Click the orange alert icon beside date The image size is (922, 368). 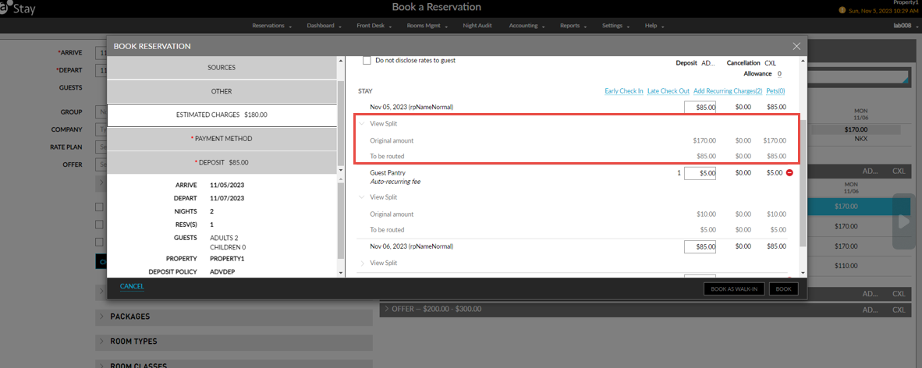(x=842, y=11)
